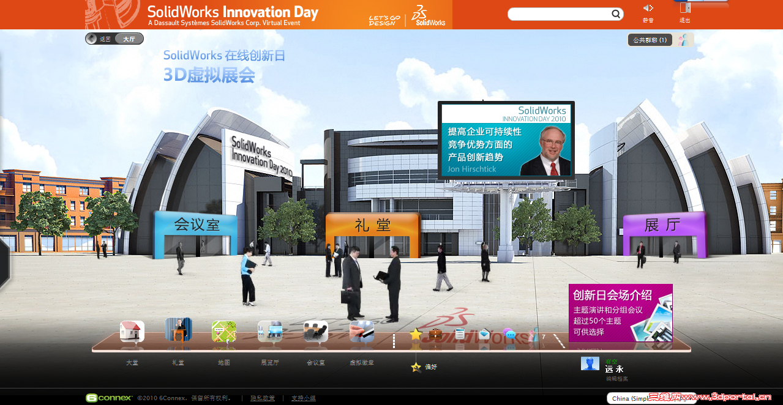This screenshot has height=405, width=783.
Task: Click the 礼堂 label under dock
Action: pyautogui.click(x=178, y=363)
